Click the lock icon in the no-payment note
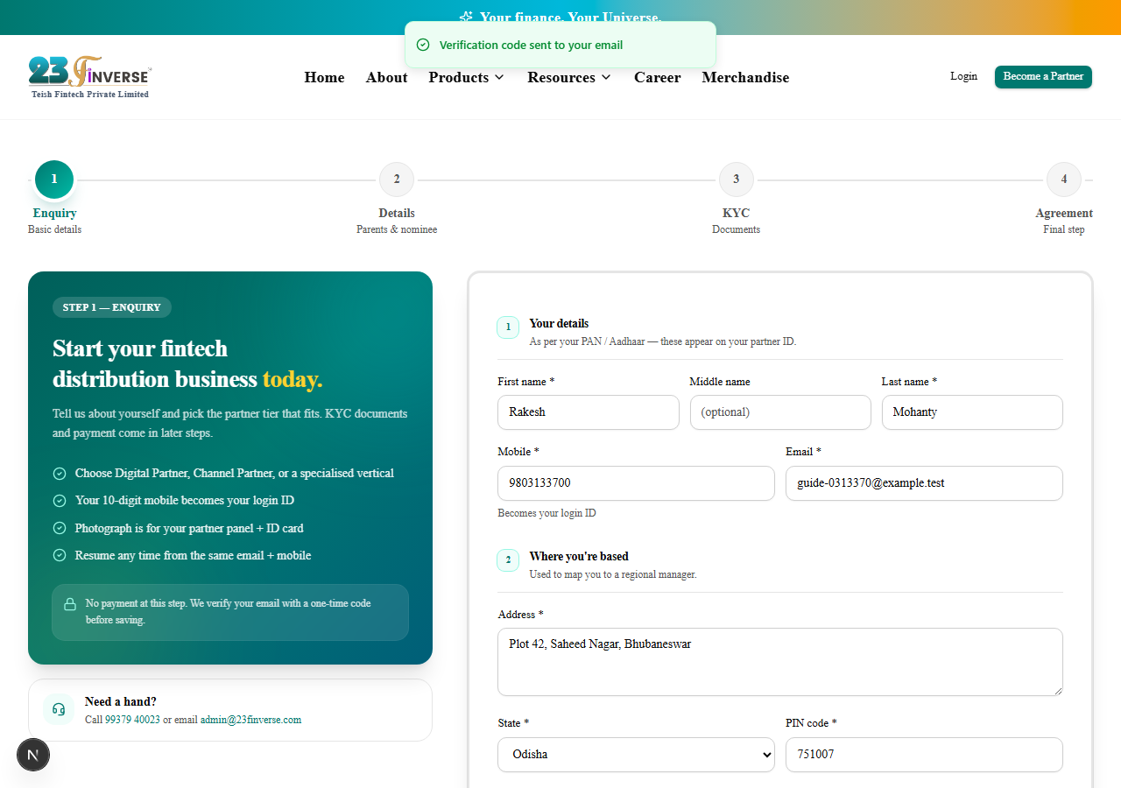Viewport: 1121px width, 788px height. click(x=70, y=604)
